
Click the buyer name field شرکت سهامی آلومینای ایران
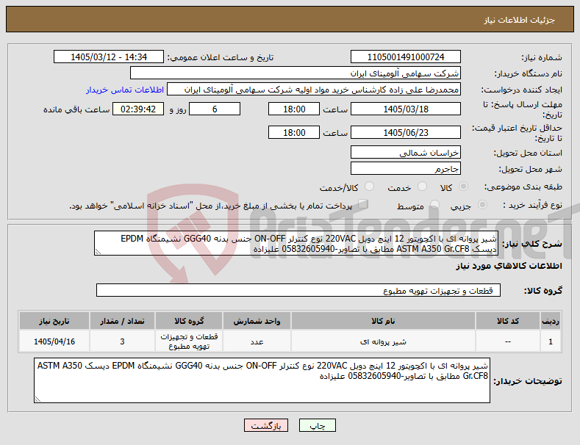pyautogui.click(x=296, y=73)
